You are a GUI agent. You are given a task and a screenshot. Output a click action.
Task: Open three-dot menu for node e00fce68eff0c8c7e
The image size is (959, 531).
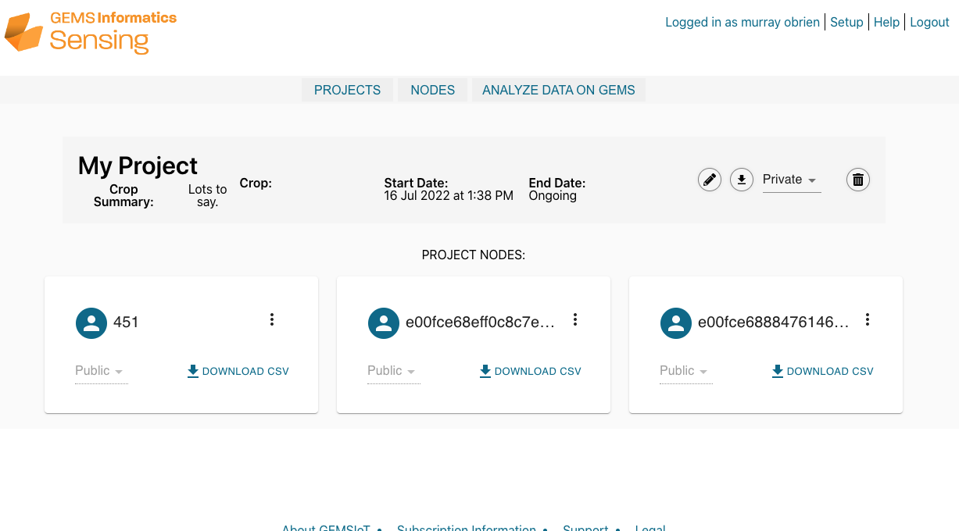pyautogui.click(x=575, y=319)
